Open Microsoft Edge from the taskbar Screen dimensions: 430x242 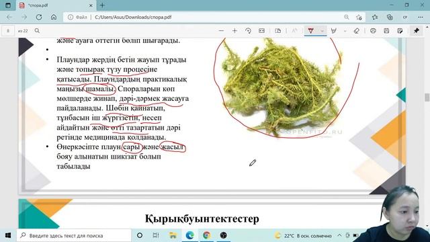[x=189, y=235]
